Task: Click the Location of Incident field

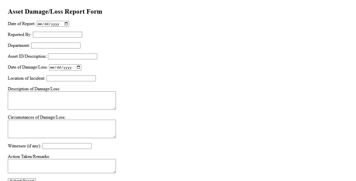Action: pyautogui.click(x=71, y=79)
